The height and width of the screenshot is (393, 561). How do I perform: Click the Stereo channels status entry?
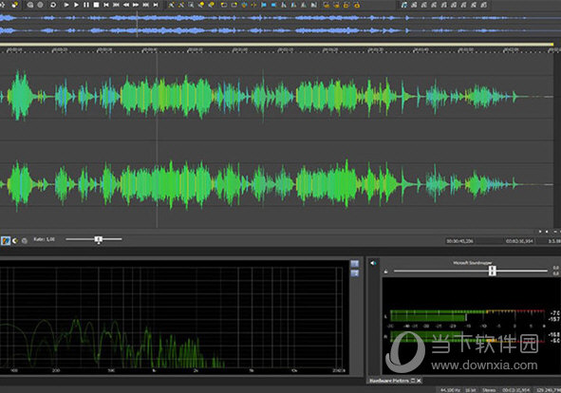pyautogui.click(x=489, y=390)
